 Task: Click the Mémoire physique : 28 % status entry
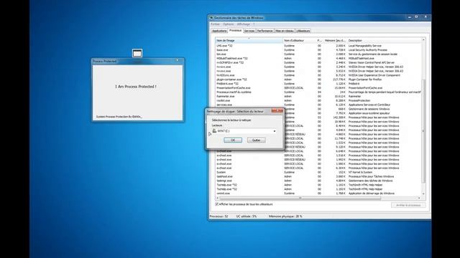point(285,216)
